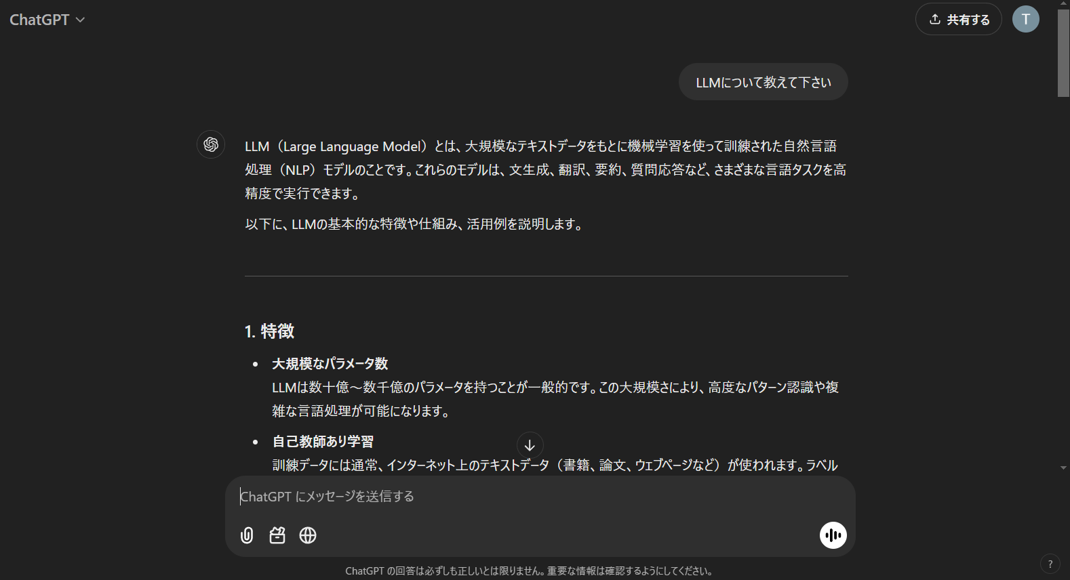
Task: Click the scrollbar down arrow
Action: 1063,468
